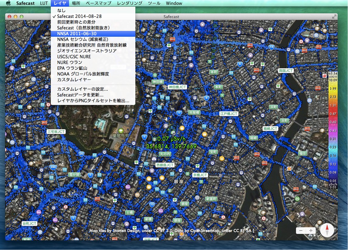The width and height of the screenshot is (348, 250).
Task: Choose ジオサイエンスオーストラリア layer
Action: point(93,51)
